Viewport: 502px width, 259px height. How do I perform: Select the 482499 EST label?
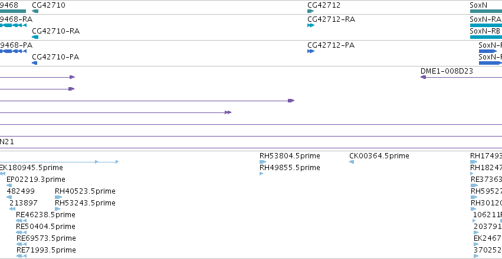coord(21,191)
